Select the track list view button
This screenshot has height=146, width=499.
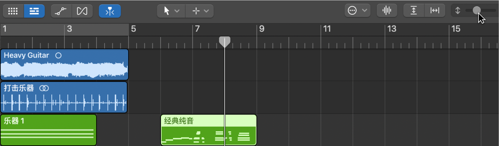[x=34, y=11]
